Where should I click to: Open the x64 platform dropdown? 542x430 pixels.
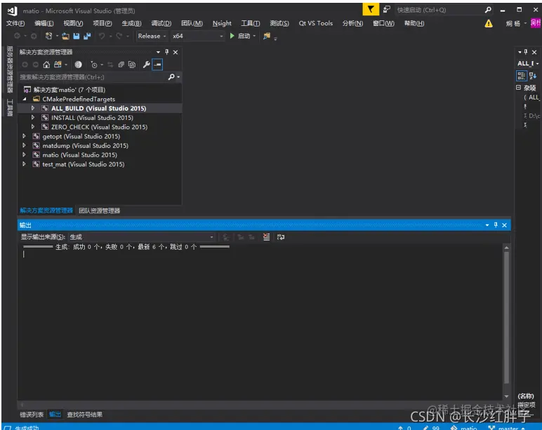tap(197, 36)
